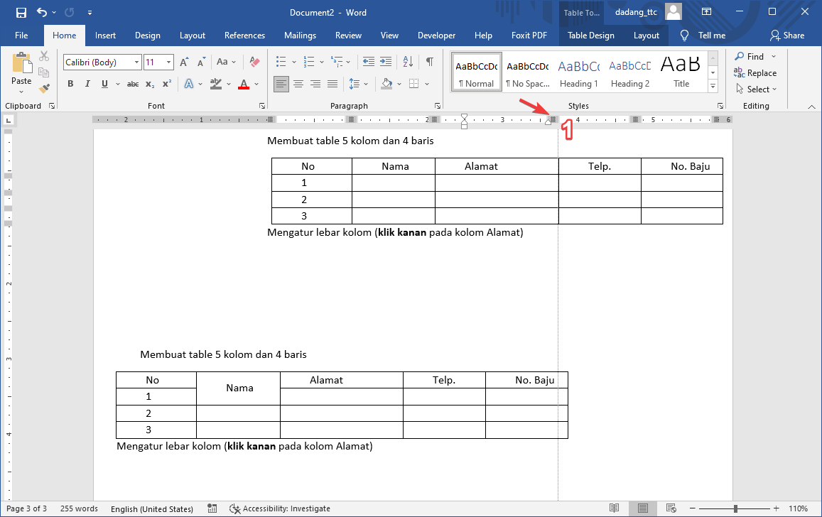Click the Center alignment icon
The height and width of the screenshot is (517, 822).
point(298,84)
